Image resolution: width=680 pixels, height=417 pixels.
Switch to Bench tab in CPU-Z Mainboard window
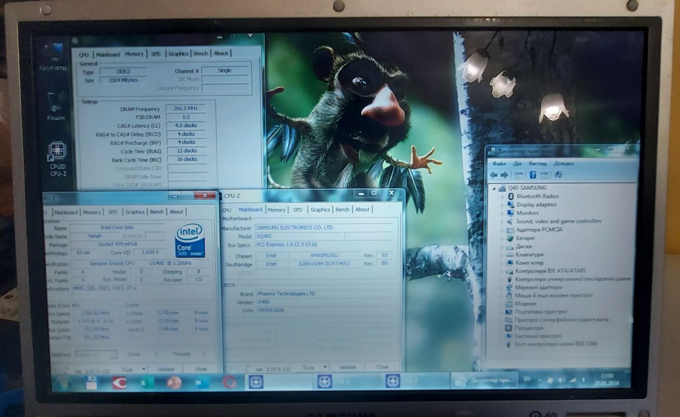pyautogui.click(x=342, y=210)
